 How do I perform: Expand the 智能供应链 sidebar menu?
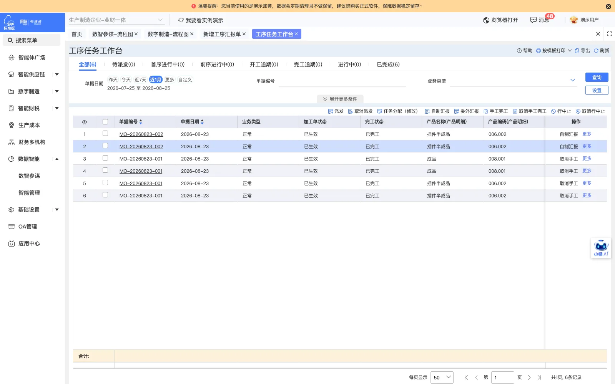click(57, 74)
